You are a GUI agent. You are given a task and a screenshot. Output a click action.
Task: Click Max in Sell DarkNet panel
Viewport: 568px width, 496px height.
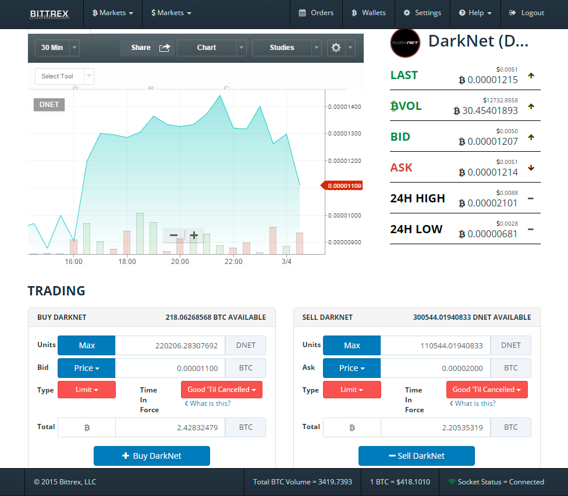352,345
